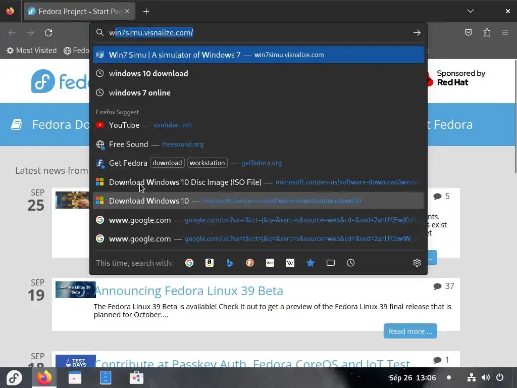Open the volume control tray icon
Image resolution: width=517 pixels, height=388 pixels.
[x=486, y=377]
